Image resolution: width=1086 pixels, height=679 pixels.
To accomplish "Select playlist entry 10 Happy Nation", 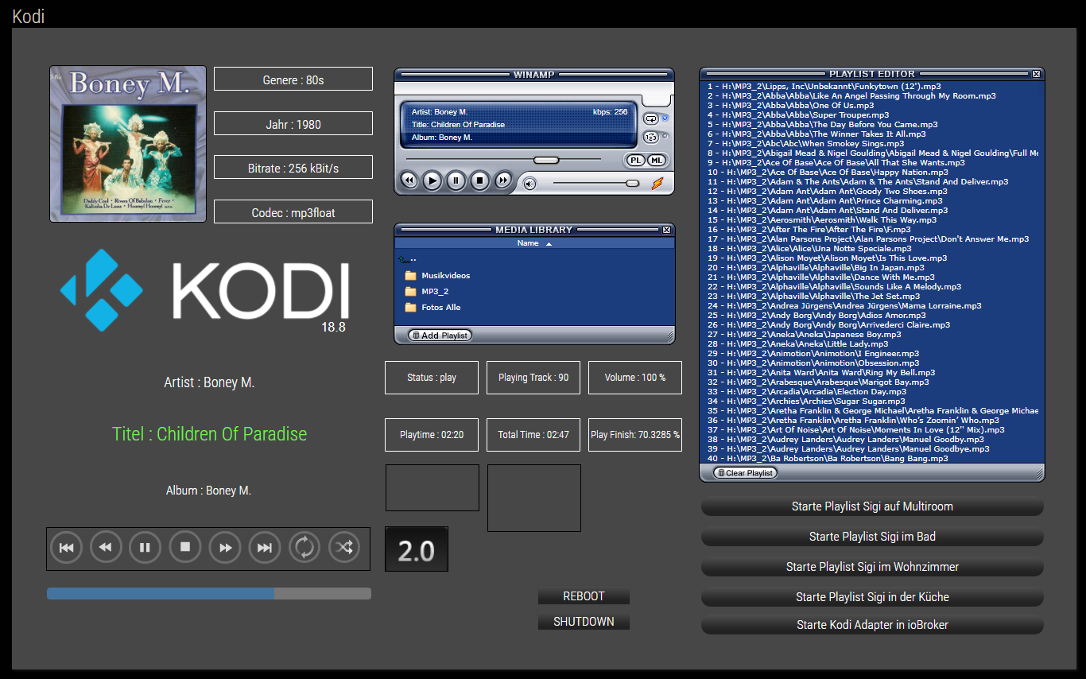I will tap(827, 172).
